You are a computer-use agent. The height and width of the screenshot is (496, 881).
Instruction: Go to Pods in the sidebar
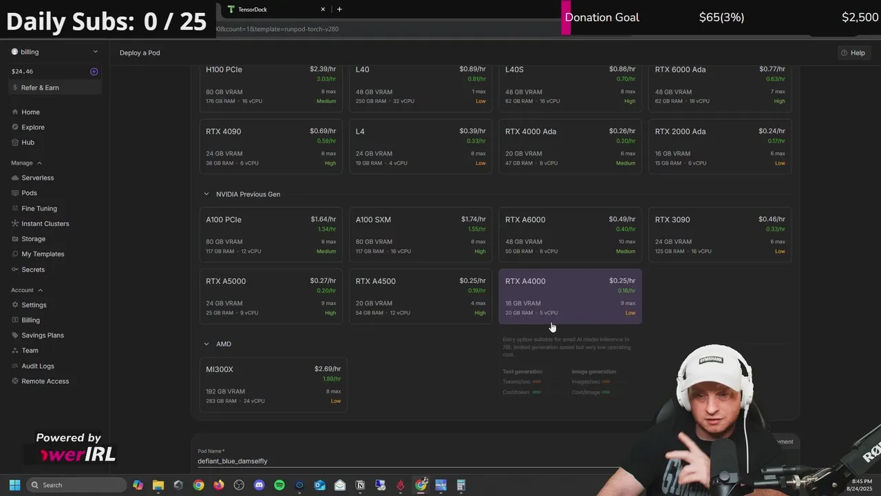click(x=29, y=193)
